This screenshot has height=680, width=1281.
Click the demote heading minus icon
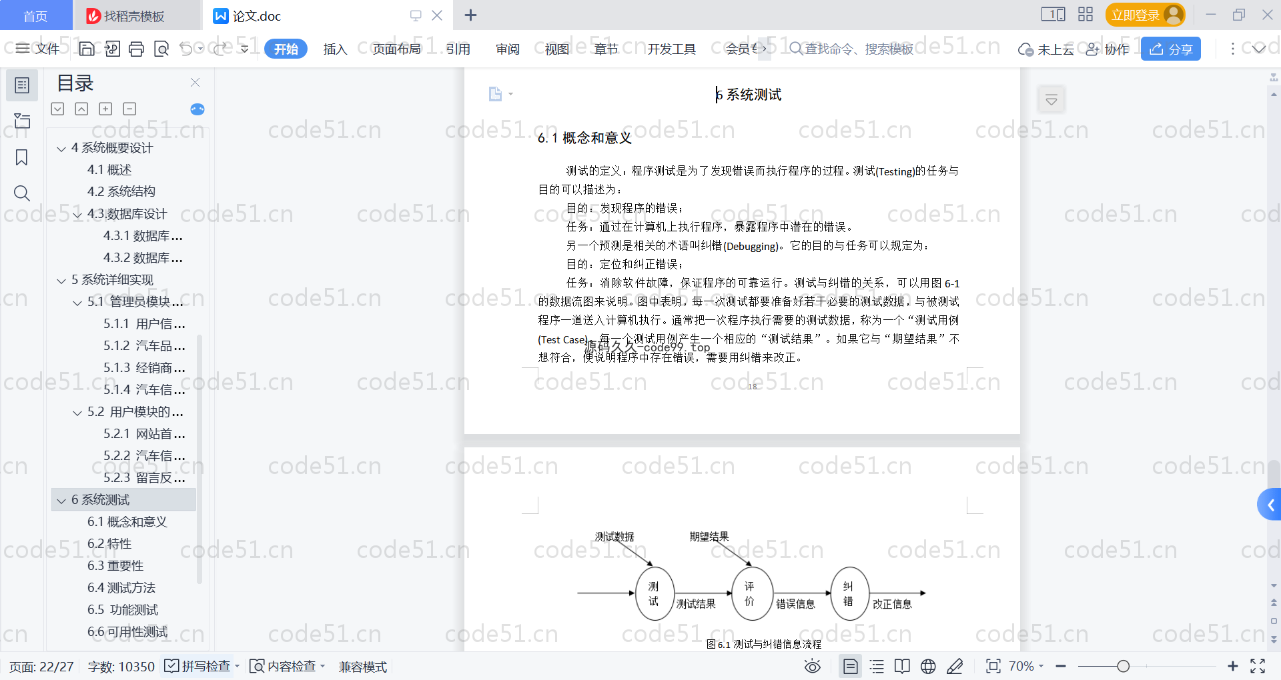pos(129,109)
